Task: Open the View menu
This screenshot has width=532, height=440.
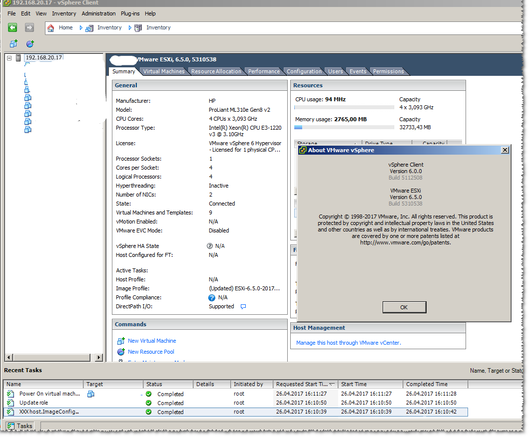Action: [41, 13]
